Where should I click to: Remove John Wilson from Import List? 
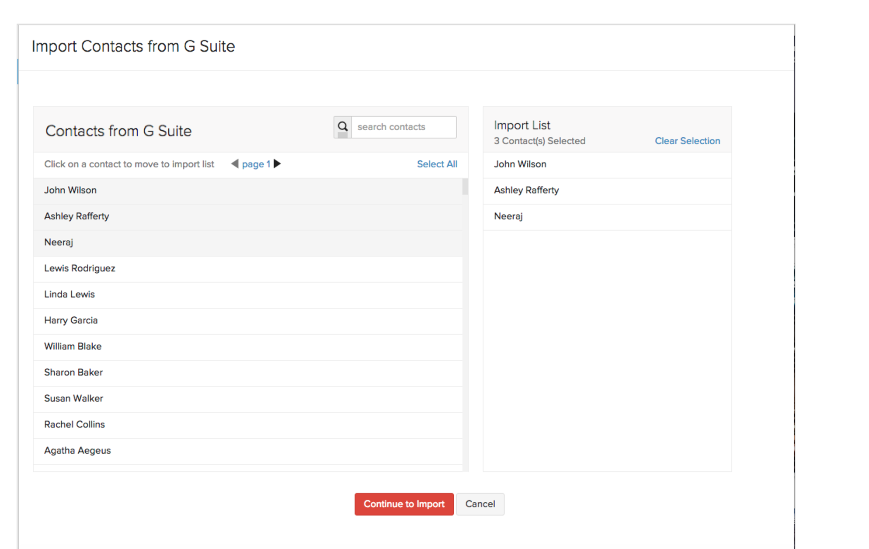(520, 164)
